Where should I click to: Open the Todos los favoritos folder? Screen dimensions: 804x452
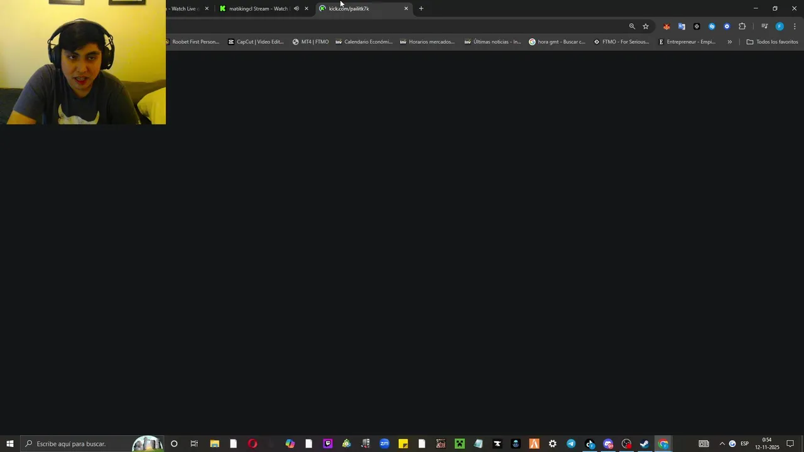pos(772,42)
